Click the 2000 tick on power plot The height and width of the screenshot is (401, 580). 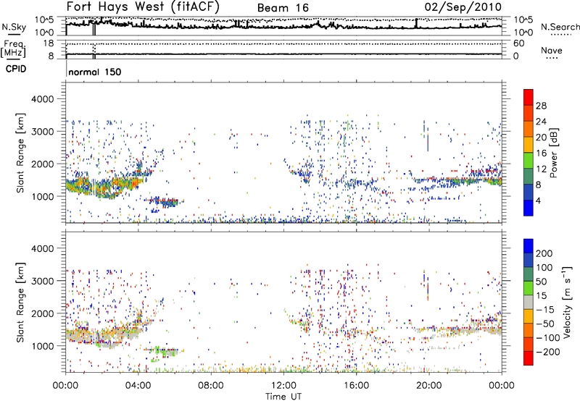tap(42, 164)
